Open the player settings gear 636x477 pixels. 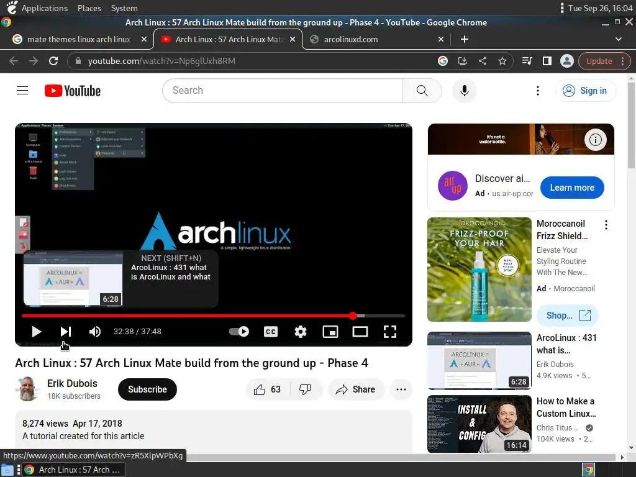301,332
